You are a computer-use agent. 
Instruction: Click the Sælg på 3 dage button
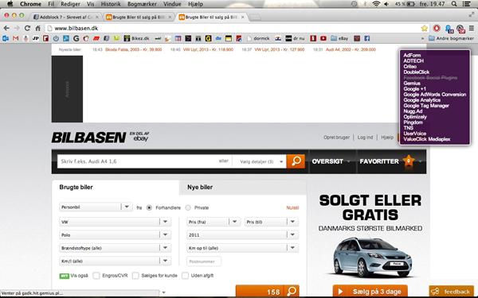click(370, 292)
